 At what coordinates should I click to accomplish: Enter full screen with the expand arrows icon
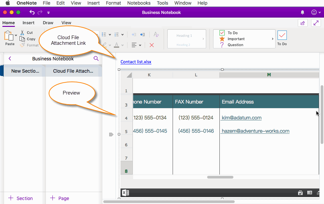tap(316, 23)
